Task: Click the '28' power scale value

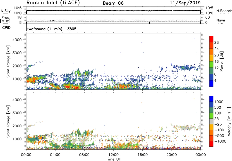Action: (x=216, y=42)
